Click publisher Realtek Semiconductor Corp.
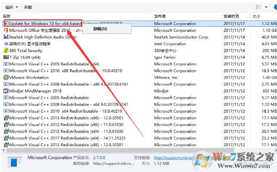277x172 pixels. (x=181, y=37)
